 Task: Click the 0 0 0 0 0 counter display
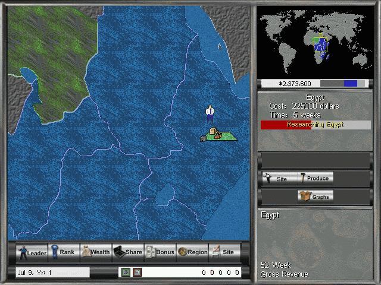click(x=221, y=273)
